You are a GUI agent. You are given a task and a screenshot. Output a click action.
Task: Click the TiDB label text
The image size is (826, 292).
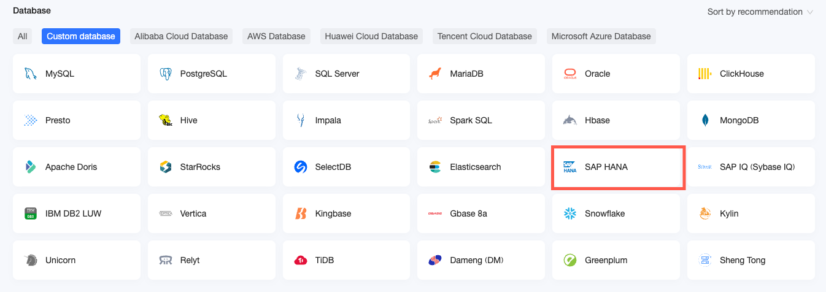[x=325, y=260]
